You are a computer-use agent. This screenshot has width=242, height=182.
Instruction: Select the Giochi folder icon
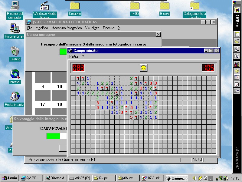[165, 9]
